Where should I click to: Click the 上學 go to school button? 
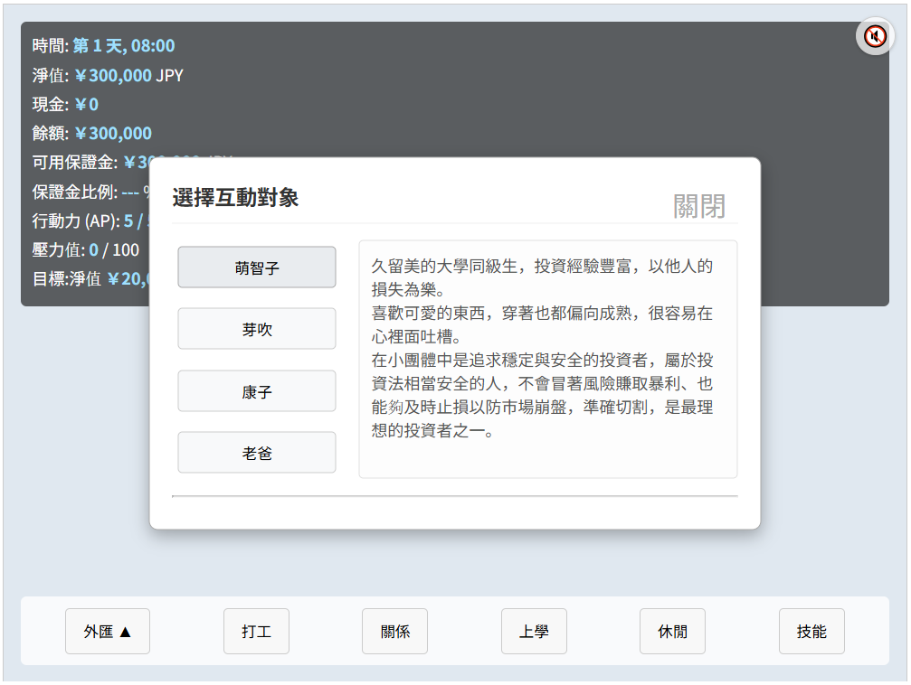[x=534, y=632]
